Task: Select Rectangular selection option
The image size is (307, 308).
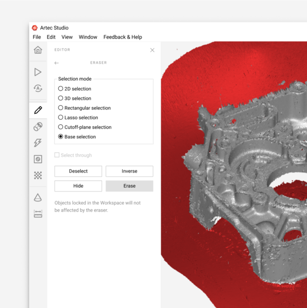Action: coord(61,108)
